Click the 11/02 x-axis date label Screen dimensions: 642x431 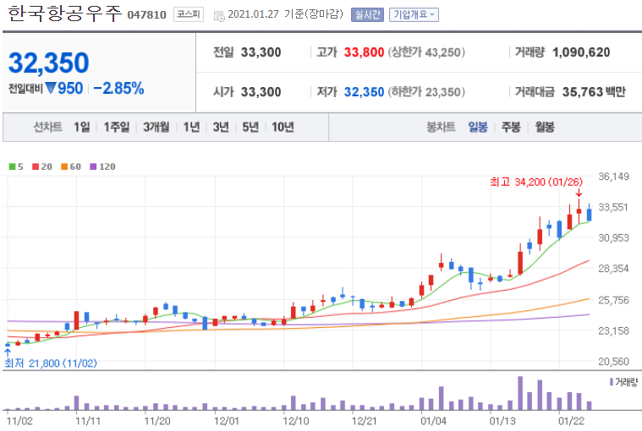19,421
